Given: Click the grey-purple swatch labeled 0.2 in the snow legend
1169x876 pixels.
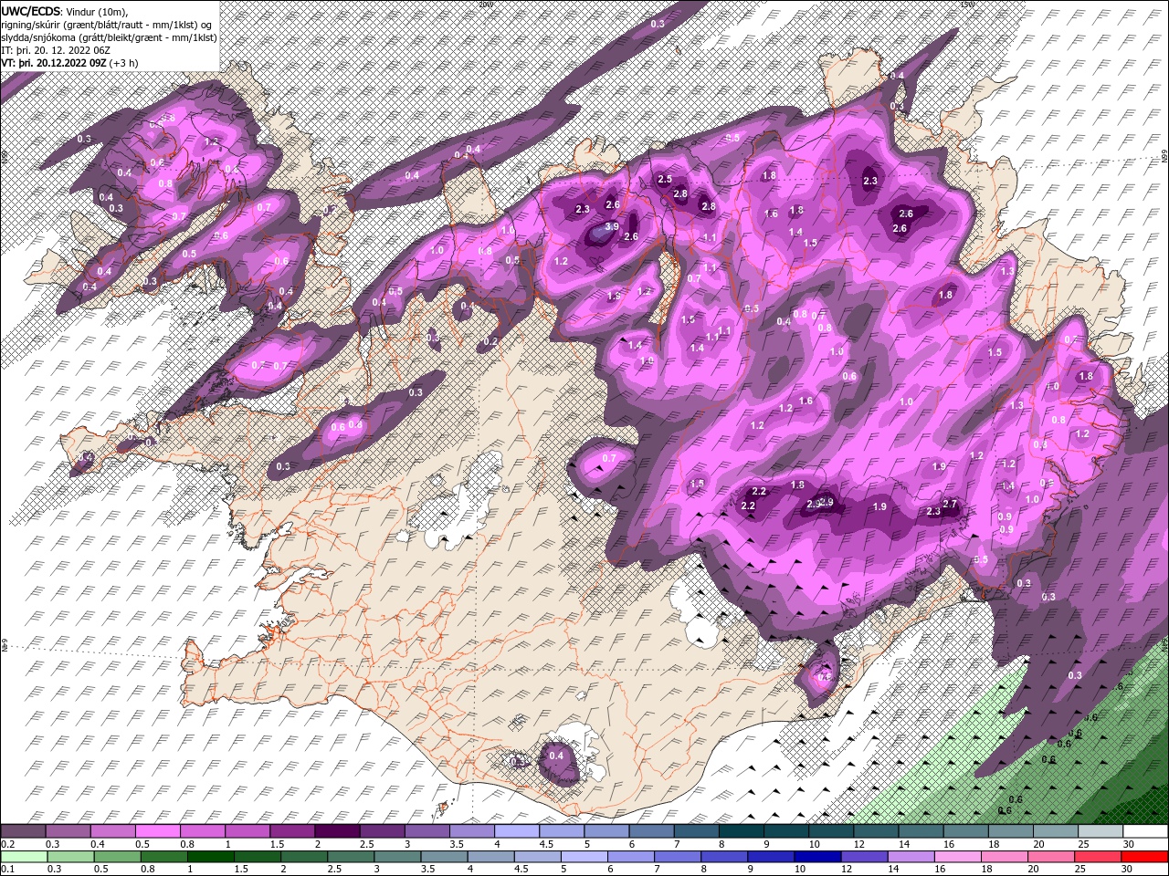Looking at the screenshot, I should 23,831.
